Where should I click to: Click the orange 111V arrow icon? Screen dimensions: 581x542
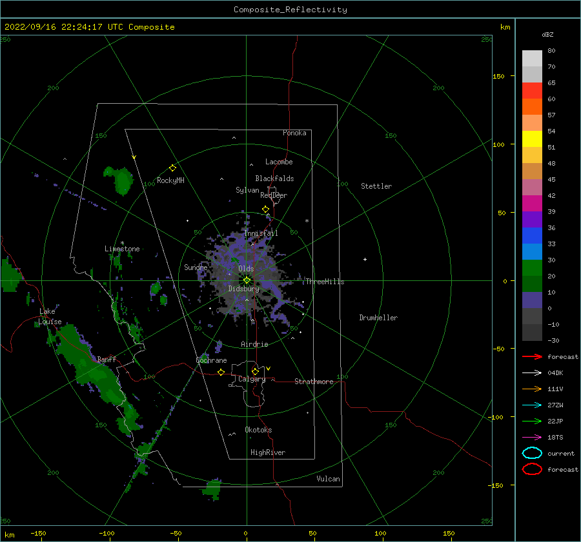[x=532, y=389]
